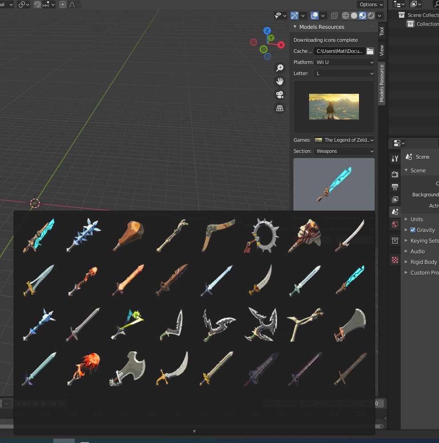Pick the ice-crystal spiked rod in top row
The height and width of the screenshot is (443, 439).
tap(84, 235)
